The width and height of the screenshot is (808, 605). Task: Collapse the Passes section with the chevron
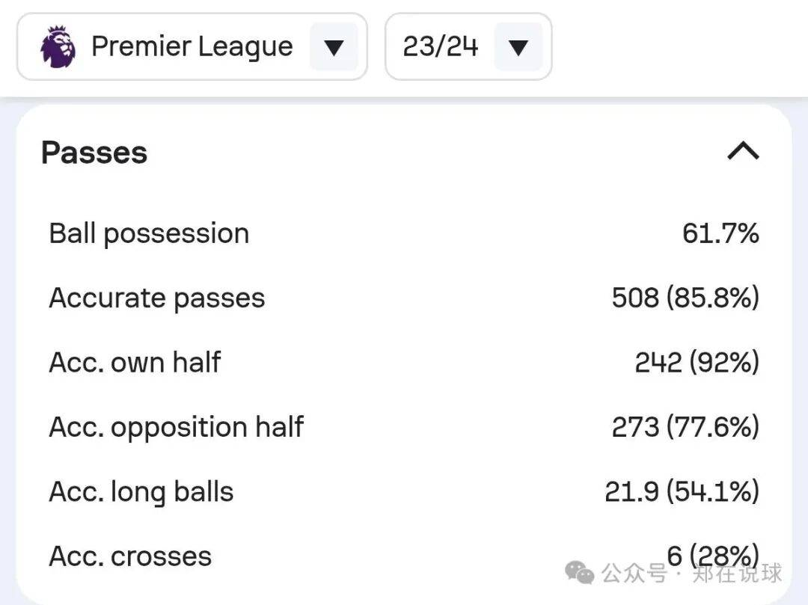743,153
